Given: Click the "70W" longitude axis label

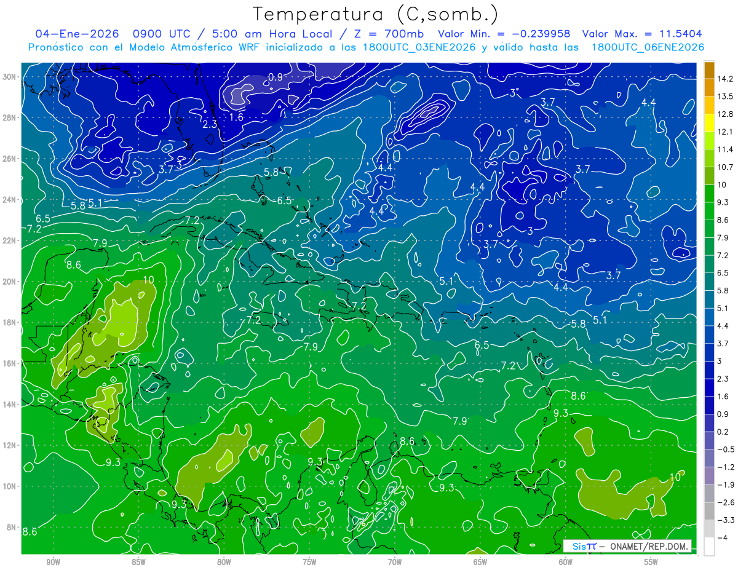Looking at the screenshot, I should point(395,562).
